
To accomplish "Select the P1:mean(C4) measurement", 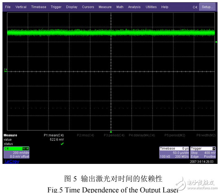I will coord(54,135).
